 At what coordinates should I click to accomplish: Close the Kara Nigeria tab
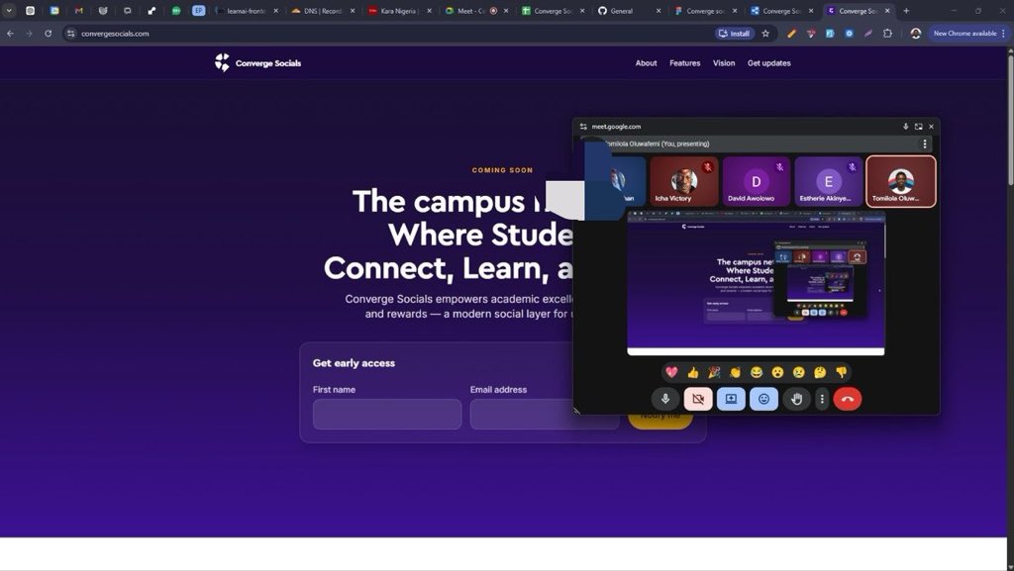pyautogui.click(x=429, y=11)
